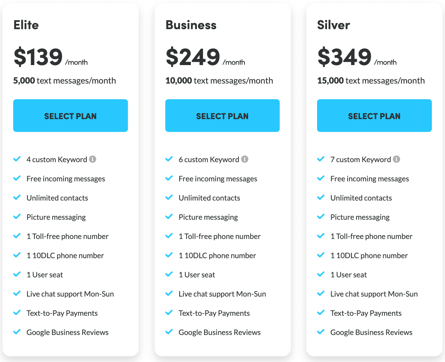Click the $349 Silver price
This screenshot has width=445, height=362.
coord(344,57)
